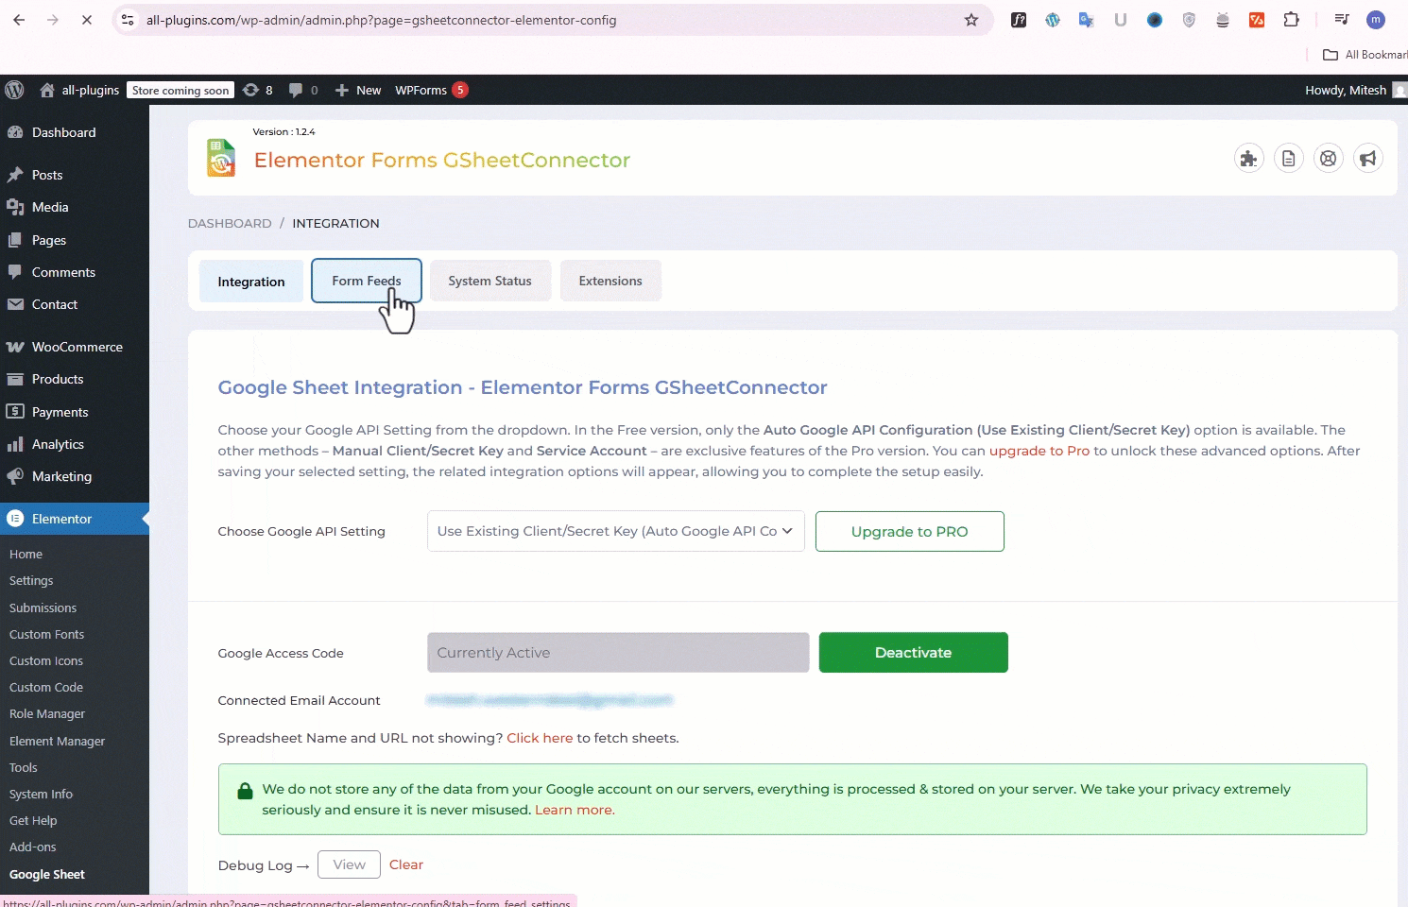This screenshot has width=1408, height=907.
Task: Clear the debug log
Action: [x=406, y=864]
